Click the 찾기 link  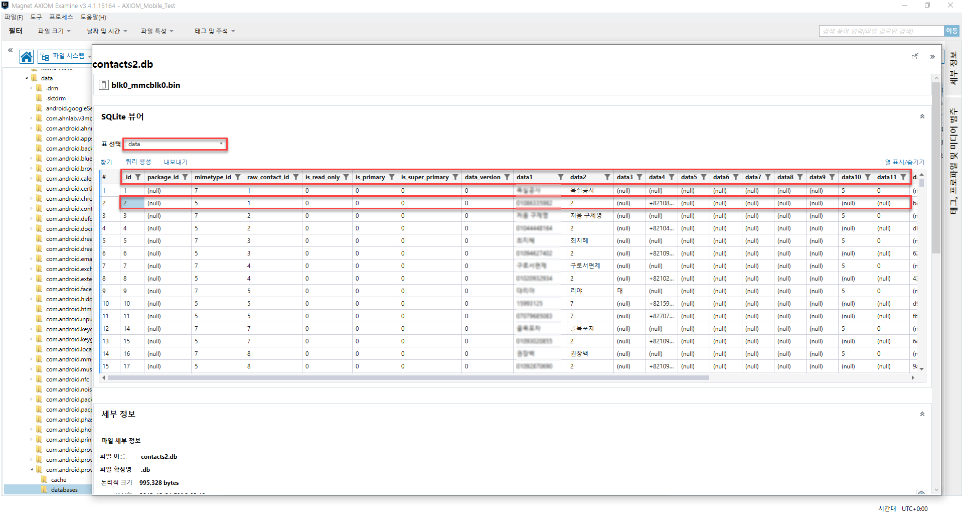[106, 162]
